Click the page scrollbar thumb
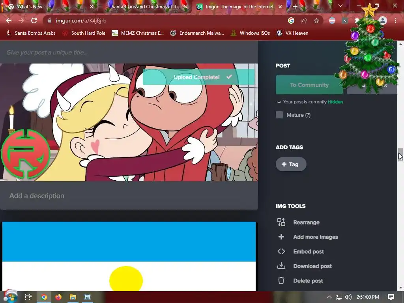404x303 pixels. pyautogui.click(x=400, y=155)
